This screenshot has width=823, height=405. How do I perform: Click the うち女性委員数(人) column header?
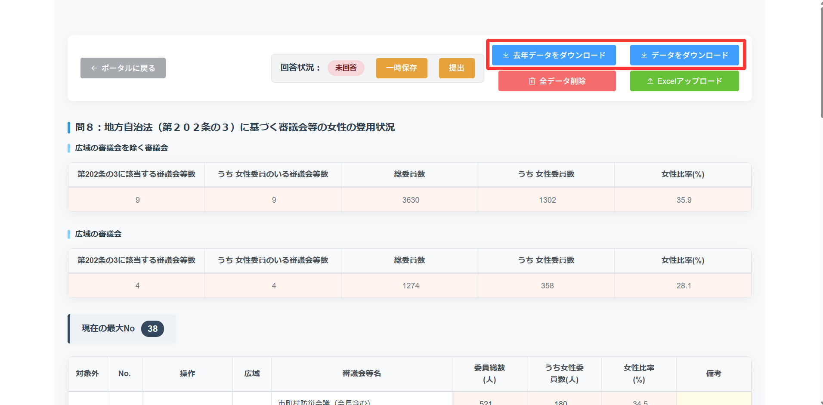click(564, 374)
